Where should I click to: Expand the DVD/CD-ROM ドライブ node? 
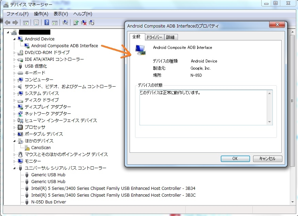(14, 53)
